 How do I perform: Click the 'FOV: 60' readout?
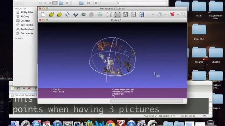point(56,90)
